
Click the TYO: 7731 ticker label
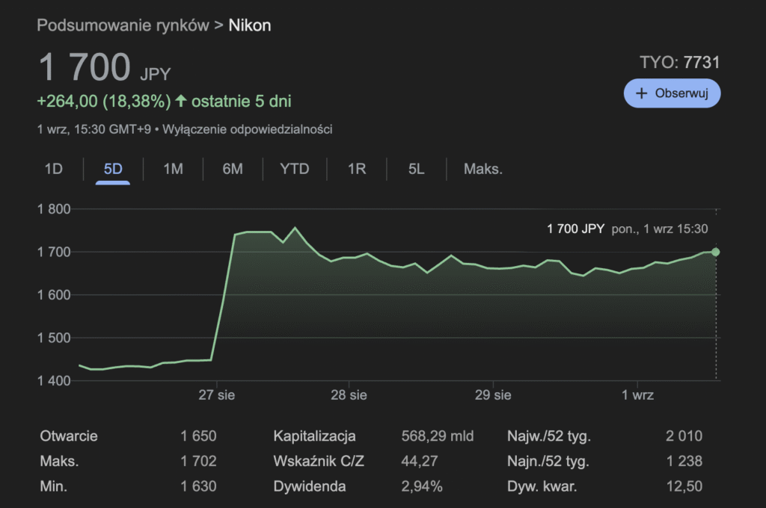(x=679, y=63)
